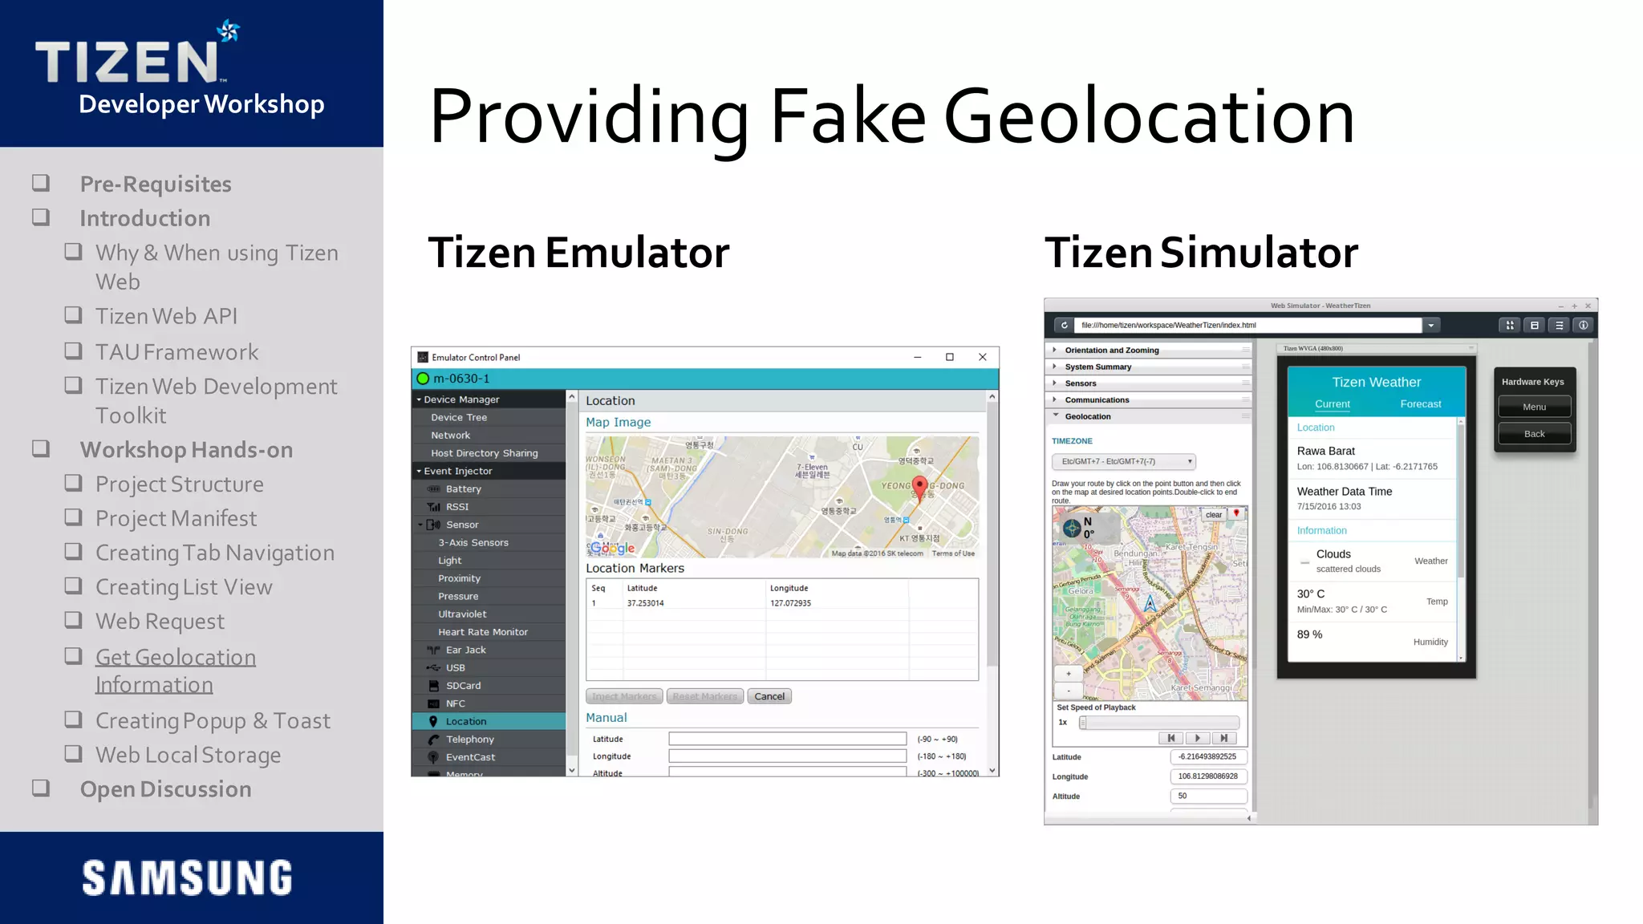This screenshot has width=1643, height=924.
Task: Expand the Orientation and Zooming panel
Action: click(1149, 351)
